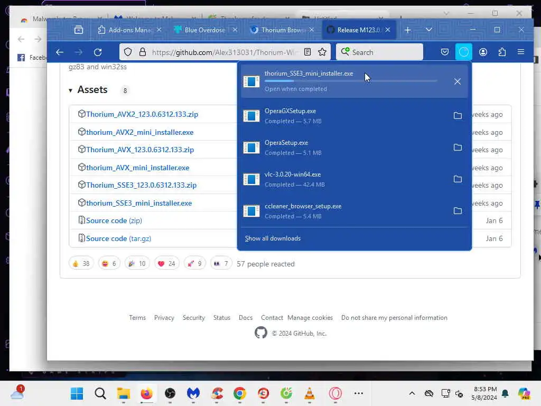Download Source code (zip)

tap(114, 220)
